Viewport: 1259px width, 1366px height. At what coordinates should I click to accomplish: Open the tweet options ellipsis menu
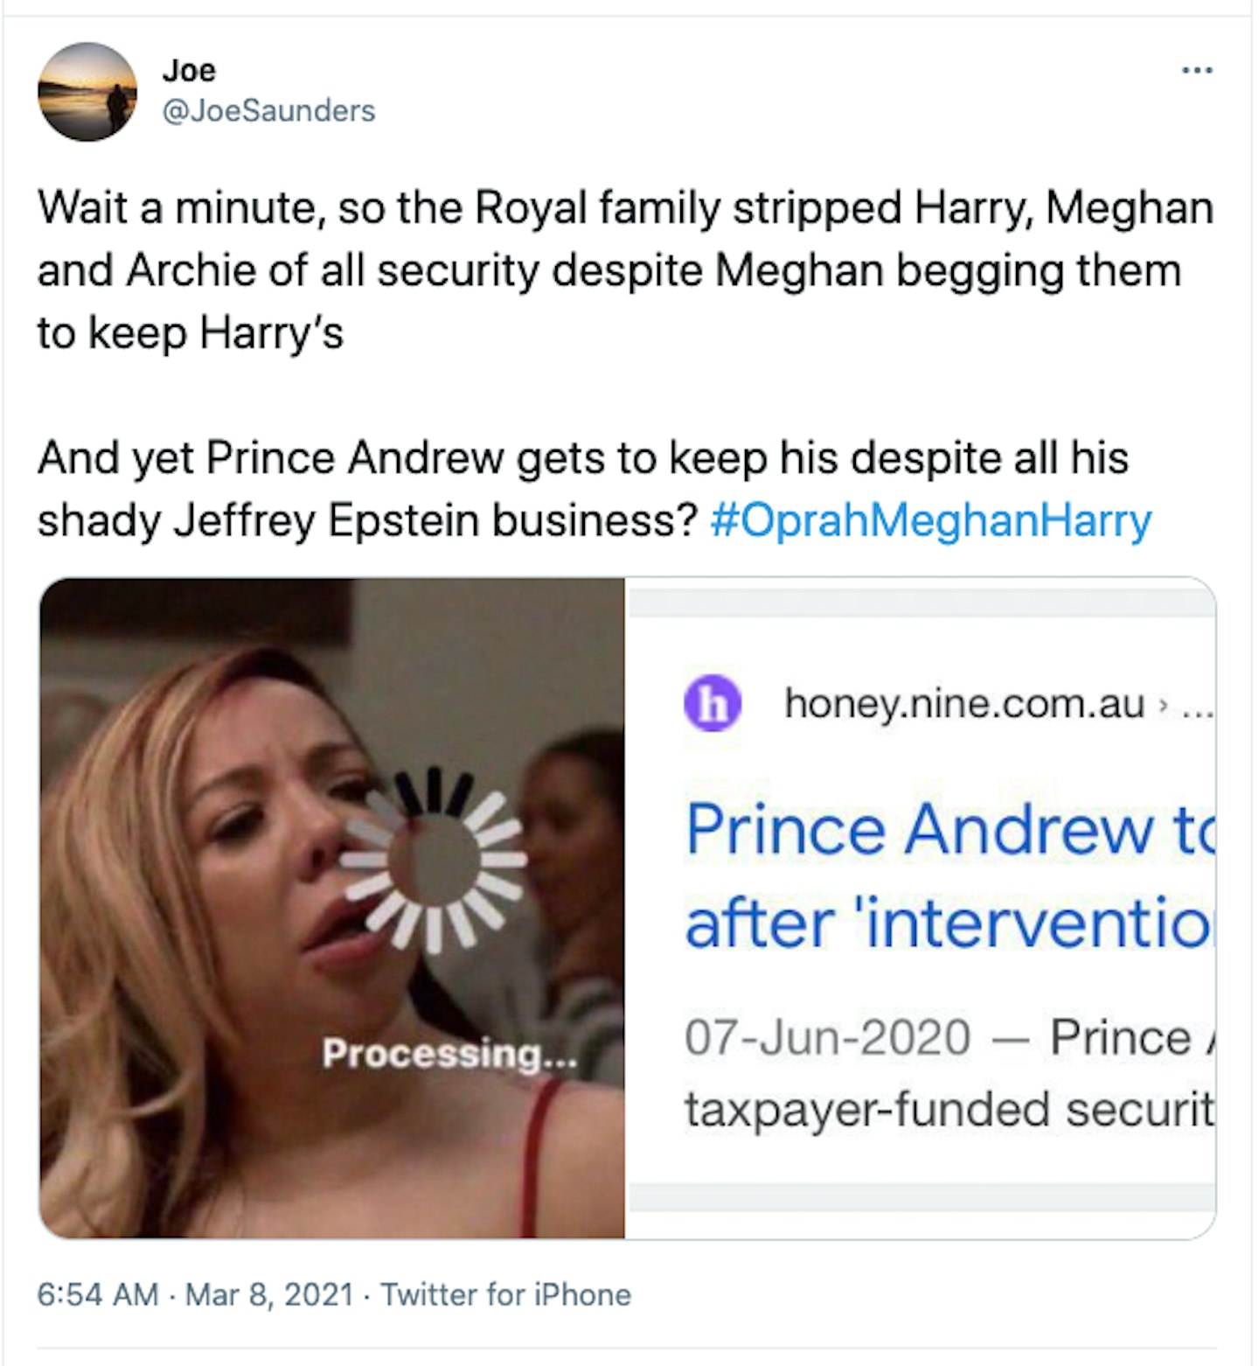tap(1199, 72)
